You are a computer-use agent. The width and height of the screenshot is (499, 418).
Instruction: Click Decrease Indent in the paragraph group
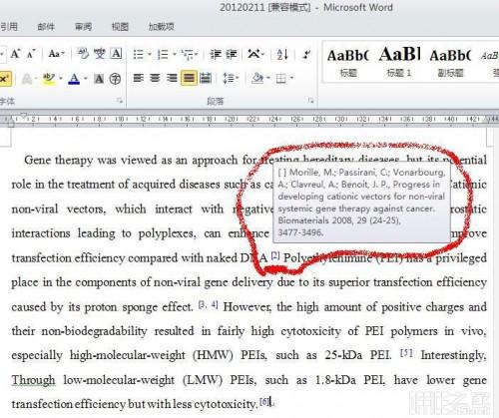pos(216,54)
